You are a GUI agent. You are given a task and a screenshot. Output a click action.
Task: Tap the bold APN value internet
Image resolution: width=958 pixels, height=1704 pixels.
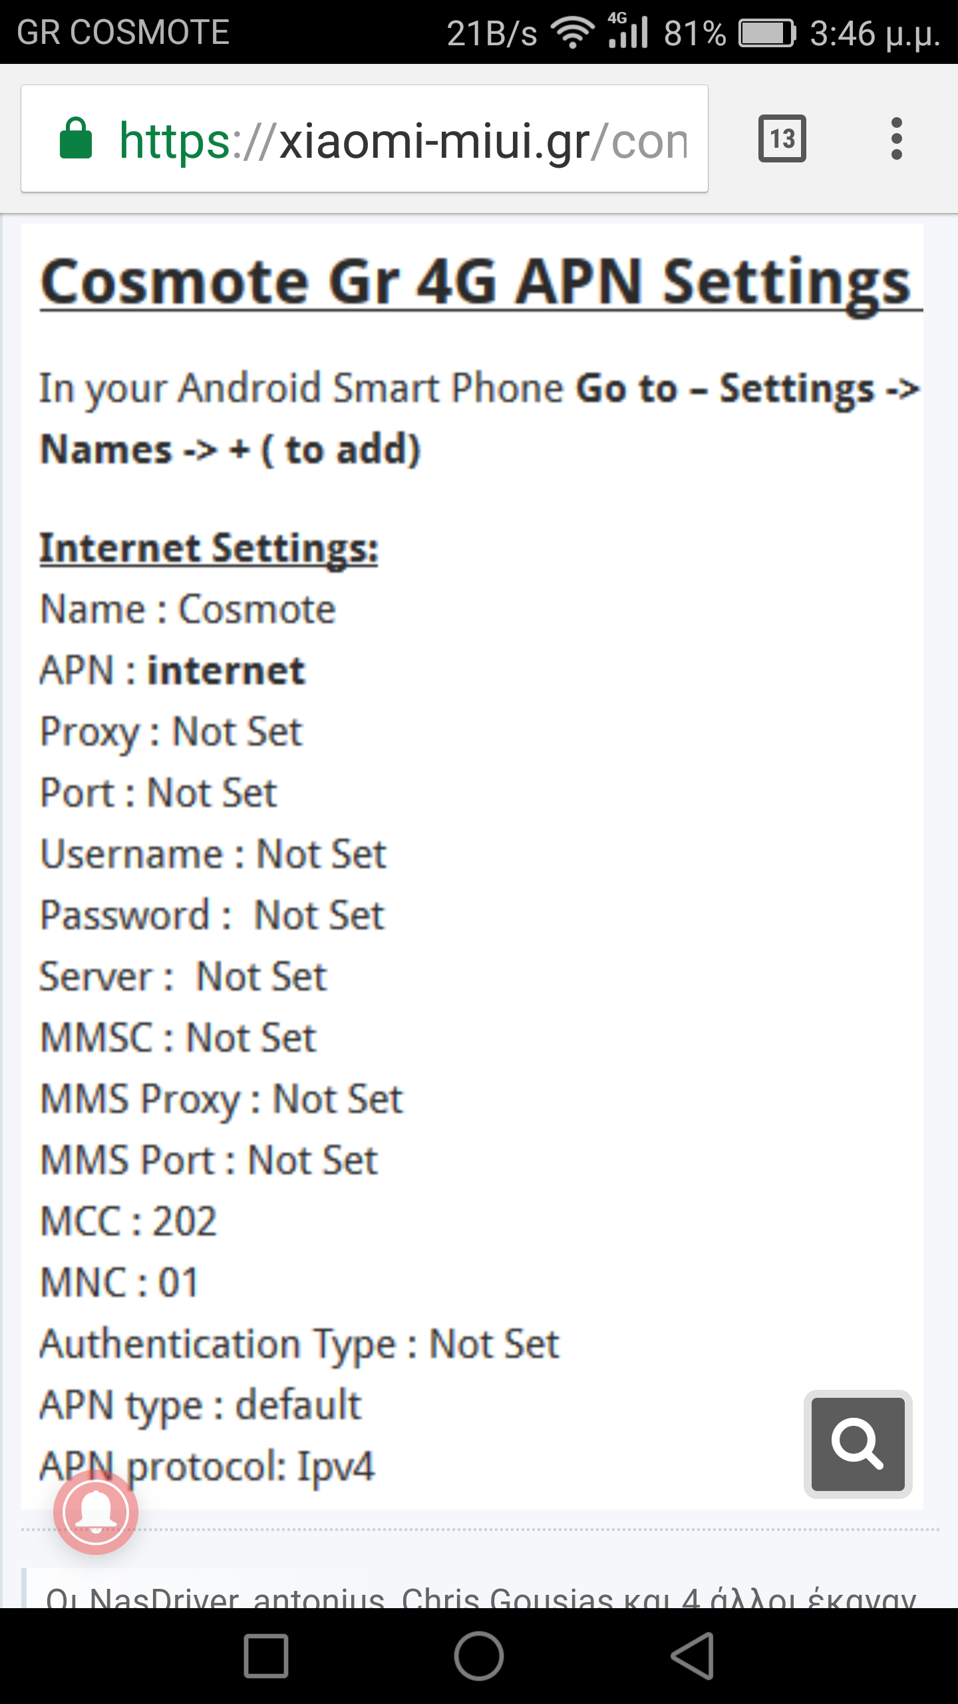point(226,670)
